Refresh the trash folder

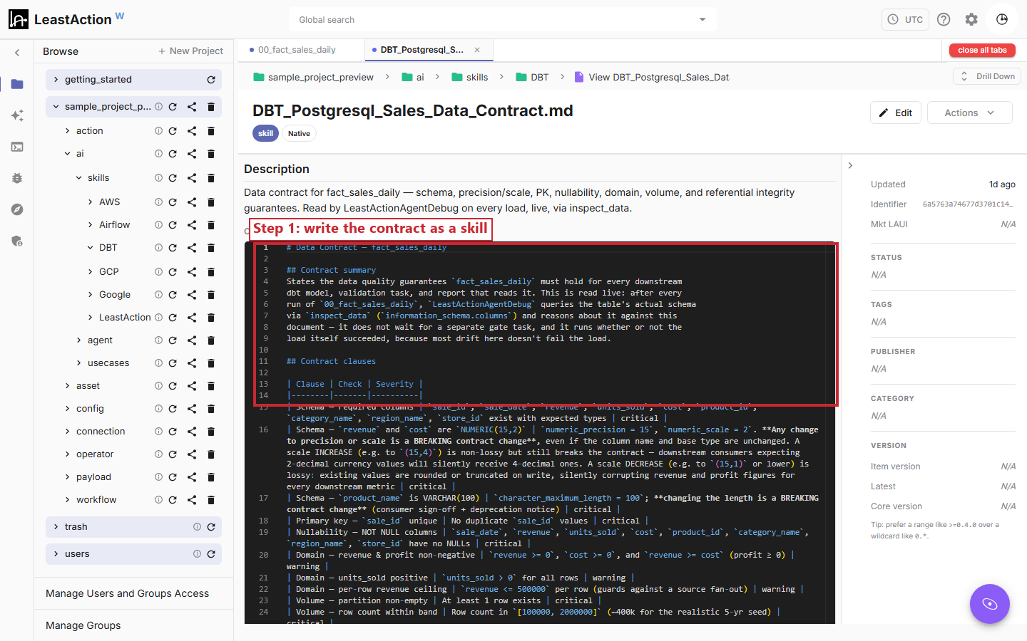[211, 527]
